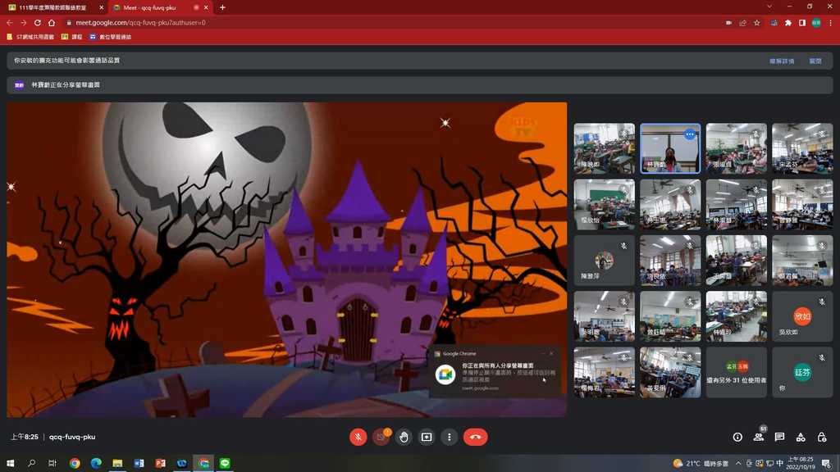Open host controls lock icon
The height and width of the screenshot is (472, 840).
click(x=822, y=438)
